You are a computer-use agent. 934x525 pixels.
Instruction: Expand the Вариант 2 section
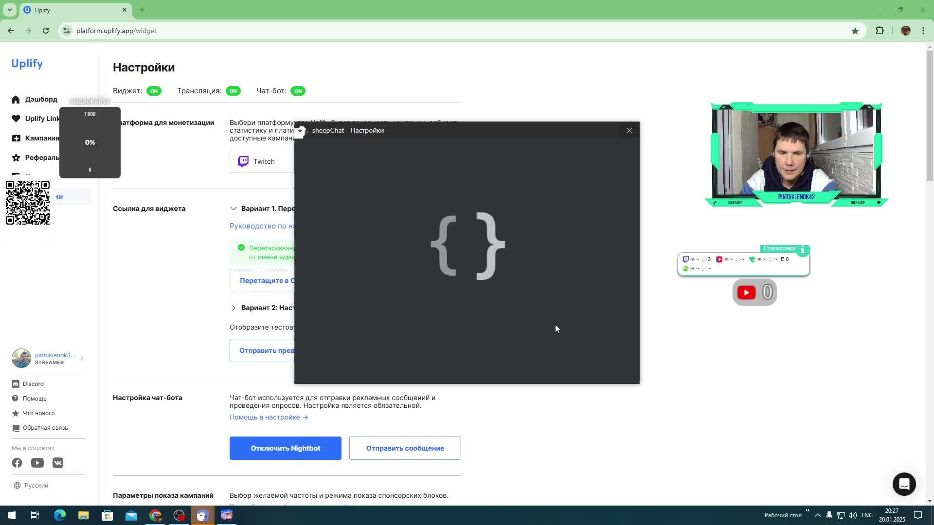coord(233,308)
